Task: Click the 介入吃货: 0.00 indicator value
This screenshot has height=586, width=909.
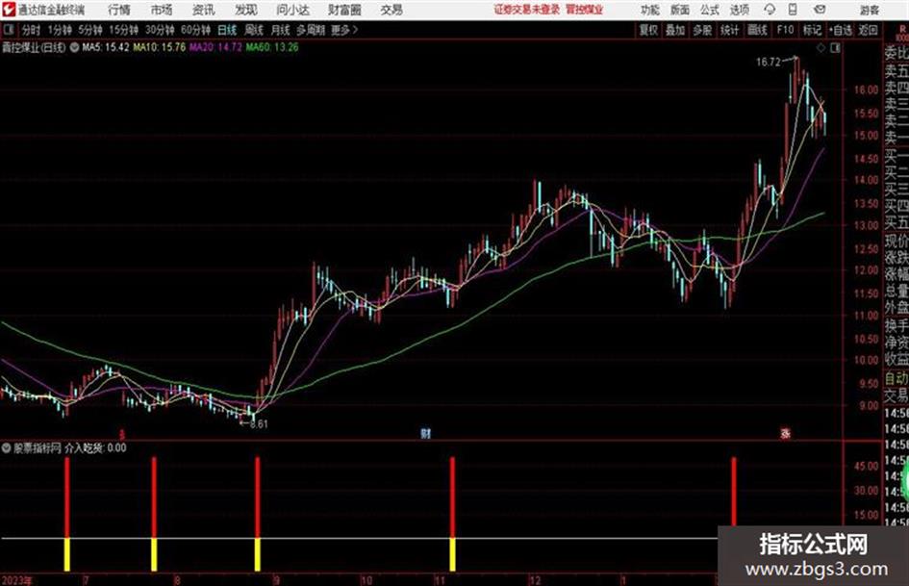Action: (95, 447)
